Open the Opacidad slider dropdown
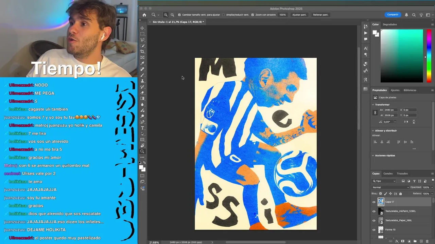Screen dimensions: 435x244 point(432,187)
